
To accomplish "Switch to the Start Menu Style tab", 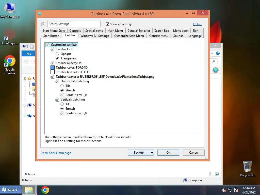I will coord(54,31).
